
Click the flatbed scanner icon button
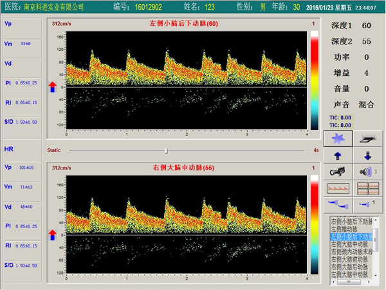[365, 139]
